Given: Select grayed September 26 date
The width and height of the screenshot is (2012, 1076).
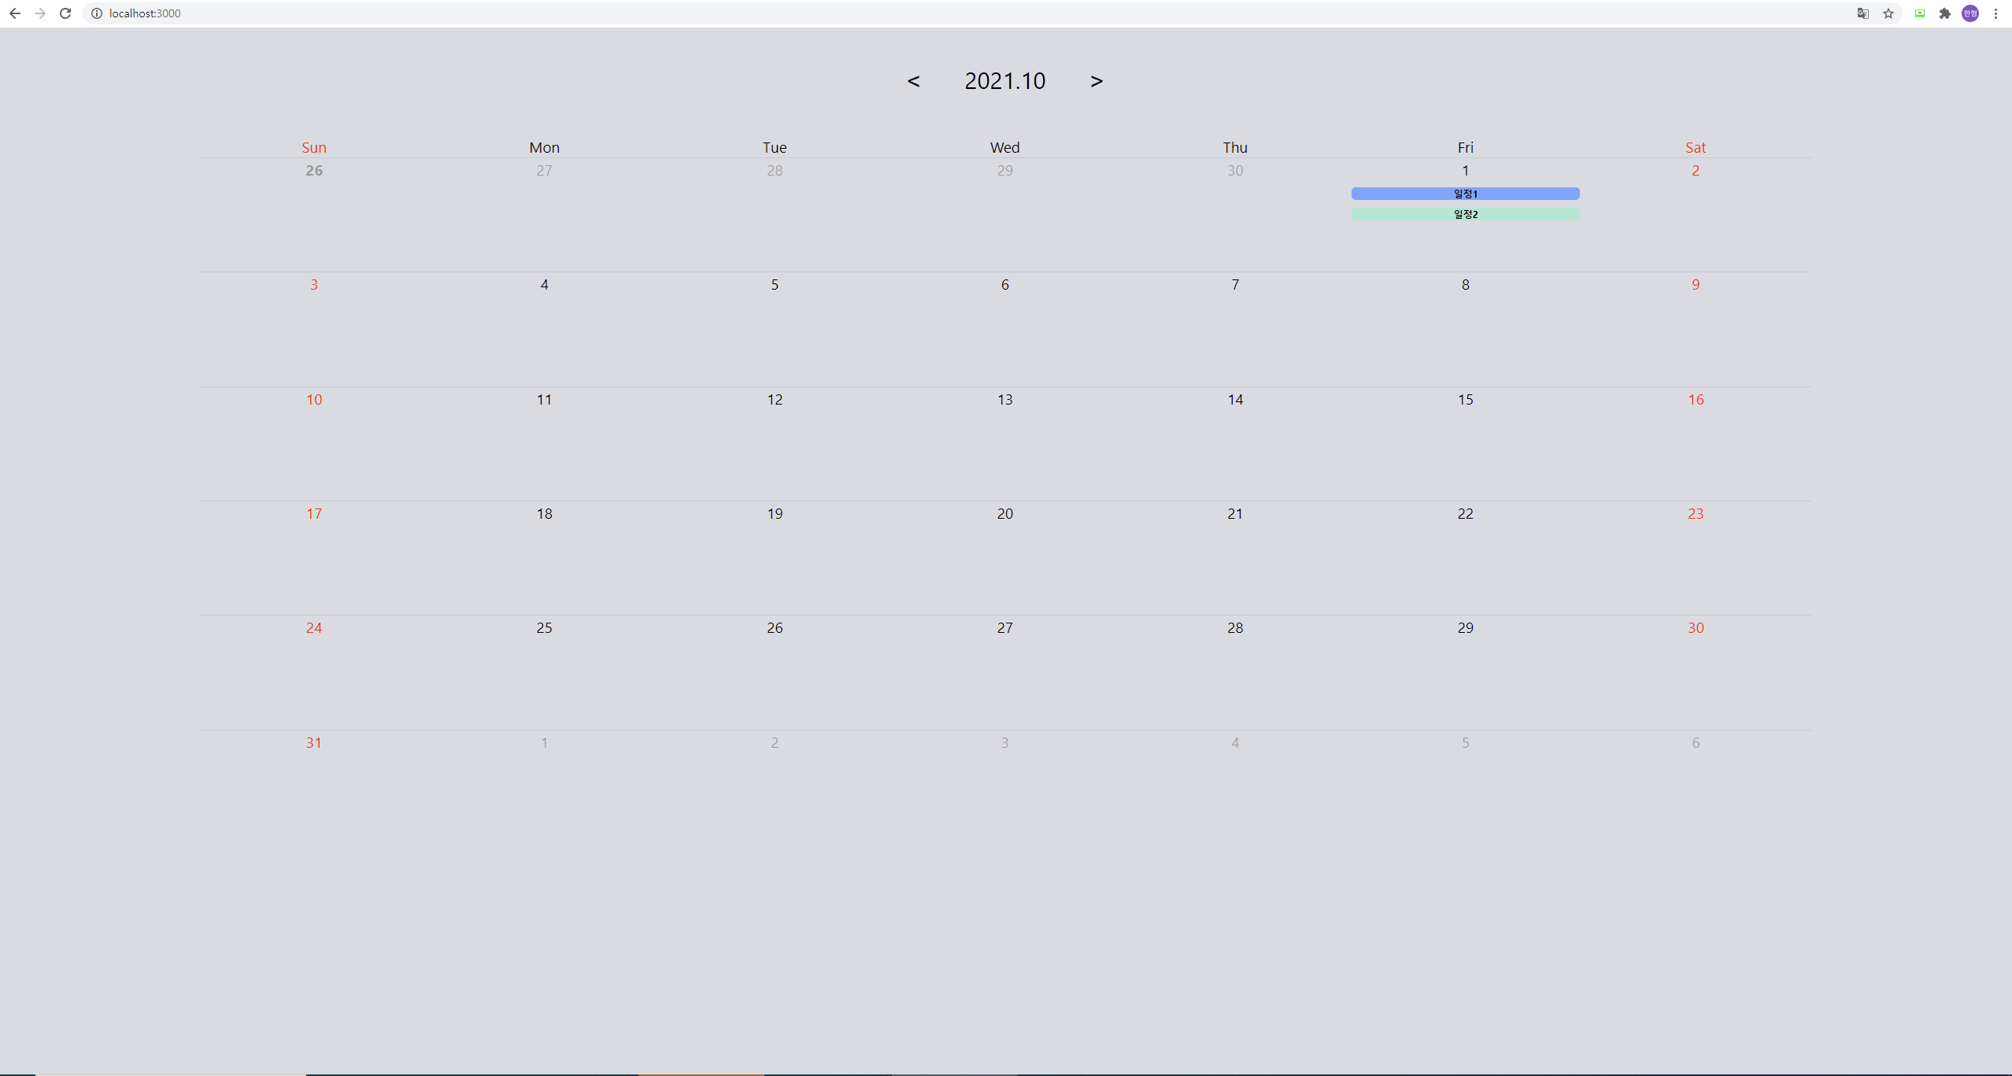Looking at the screenshot, I should click(313, 171).
